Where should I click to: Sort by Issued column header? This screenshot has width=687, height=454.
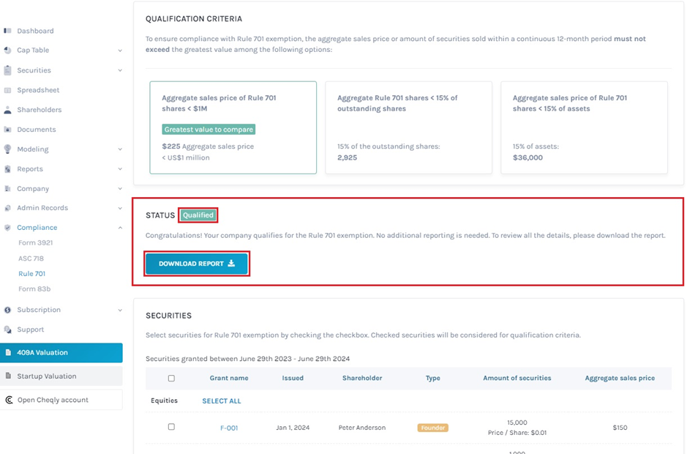pyautogui.click(x=292, y=378)
